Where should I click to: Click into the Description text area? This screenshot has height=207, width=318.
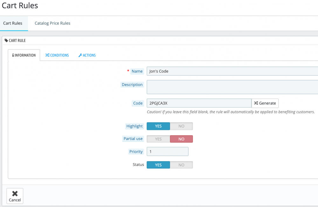[x=232, y=87]
